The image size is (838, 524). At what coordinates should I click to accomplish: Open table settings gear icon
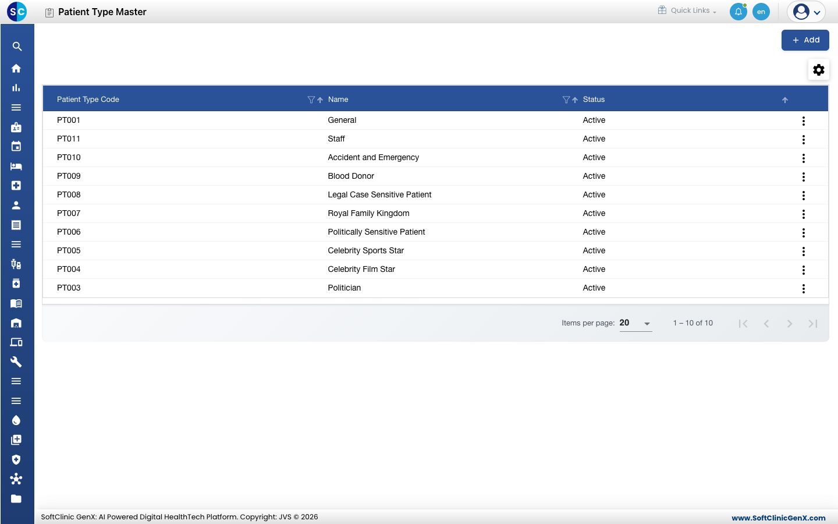click(x=819, y=70)
